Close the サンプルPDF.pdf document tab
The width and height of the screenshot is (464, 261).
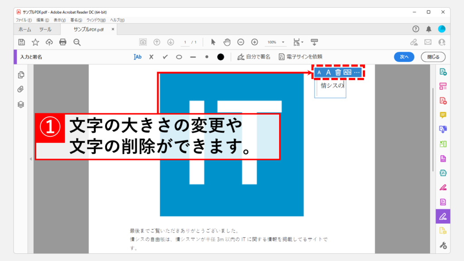click(113, 29)
